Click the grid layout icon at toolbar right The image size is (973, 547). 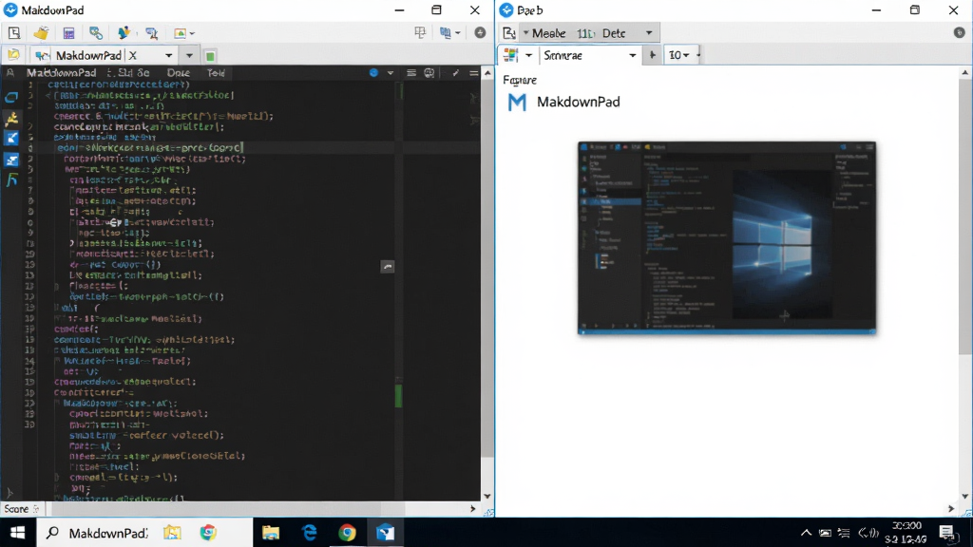point(420,33)
